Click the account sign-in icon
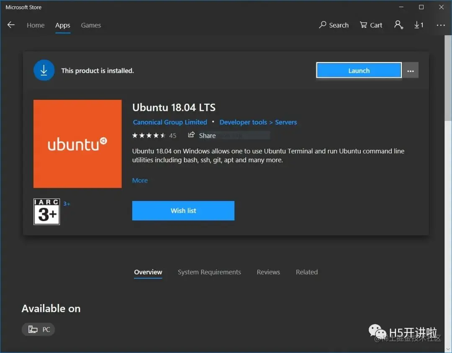Viewport: 452px width, 353px height. click(x=399, y=25)
